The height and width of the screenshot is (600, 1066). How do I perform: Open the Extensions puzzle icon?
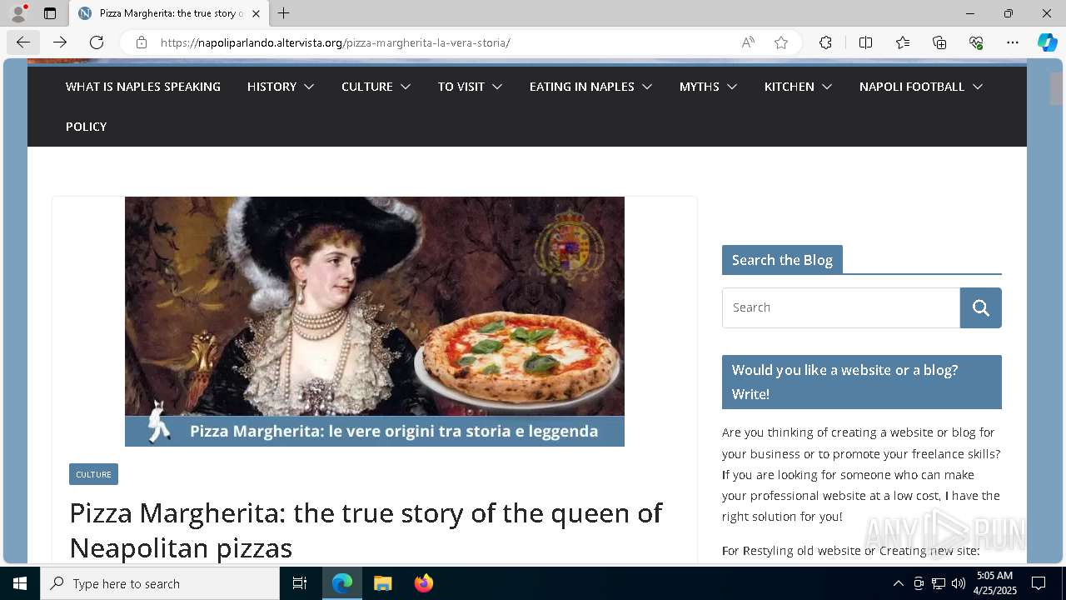825,42
